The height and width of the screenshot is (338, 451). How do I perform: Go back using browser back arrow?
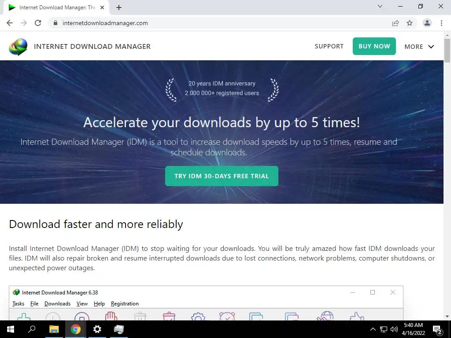10,23
